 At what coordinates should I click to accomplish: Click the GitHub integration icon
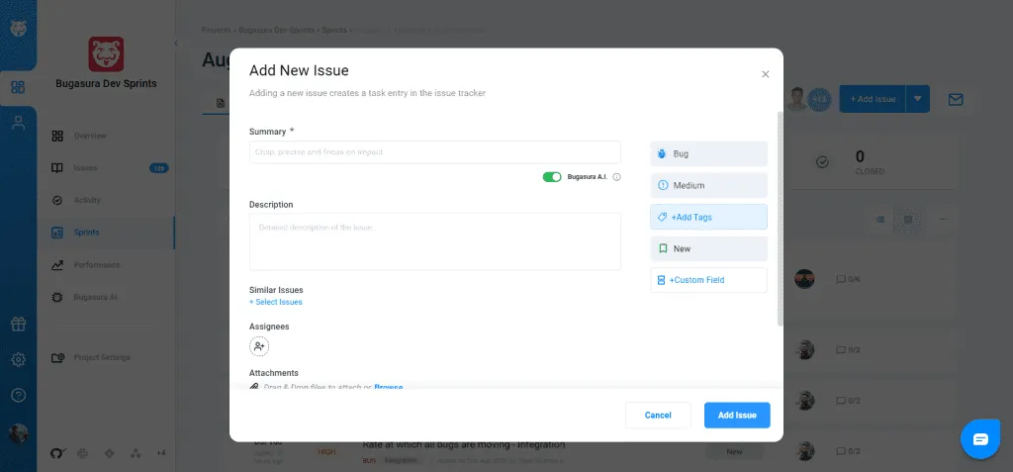coord(56,453)
